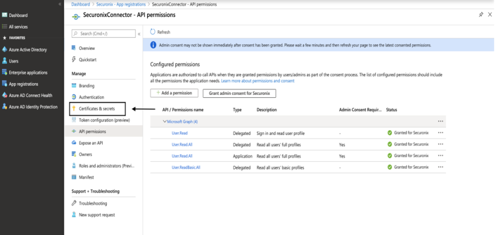Image resolution: width=496 pixels, height=235 pixels.
Task: Click the Certificates & secrets key icon
Action: coord(74,108)
